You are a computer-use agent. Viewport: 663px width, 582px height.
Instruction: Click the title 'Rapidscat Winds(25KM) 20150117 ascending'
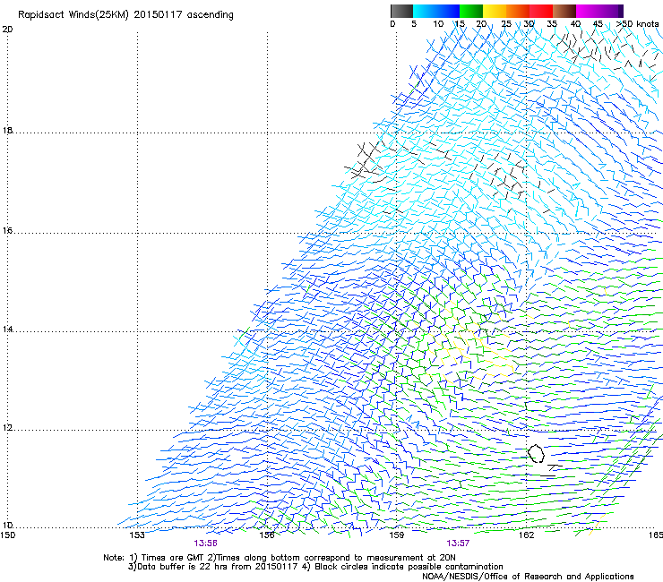click(125, 15)
